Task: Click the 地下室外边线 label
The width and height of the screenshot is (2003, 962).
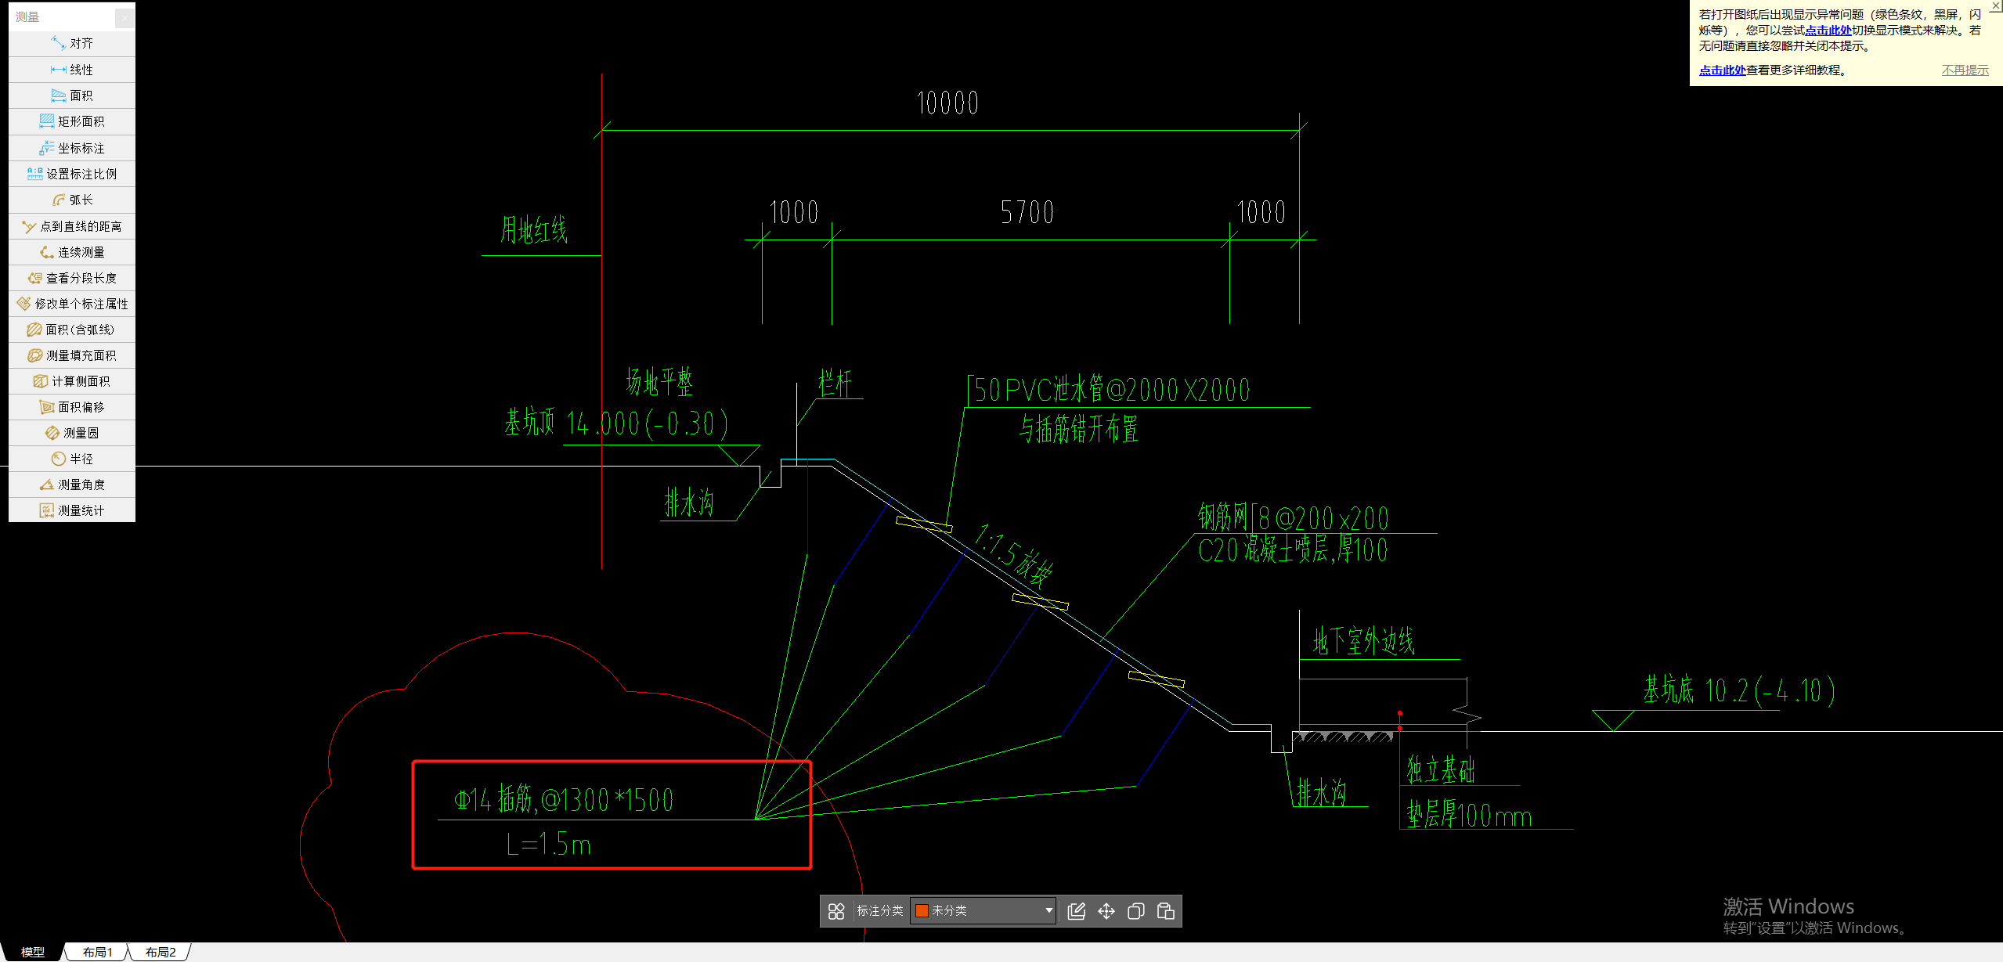Action: (x=1363, y=640)
